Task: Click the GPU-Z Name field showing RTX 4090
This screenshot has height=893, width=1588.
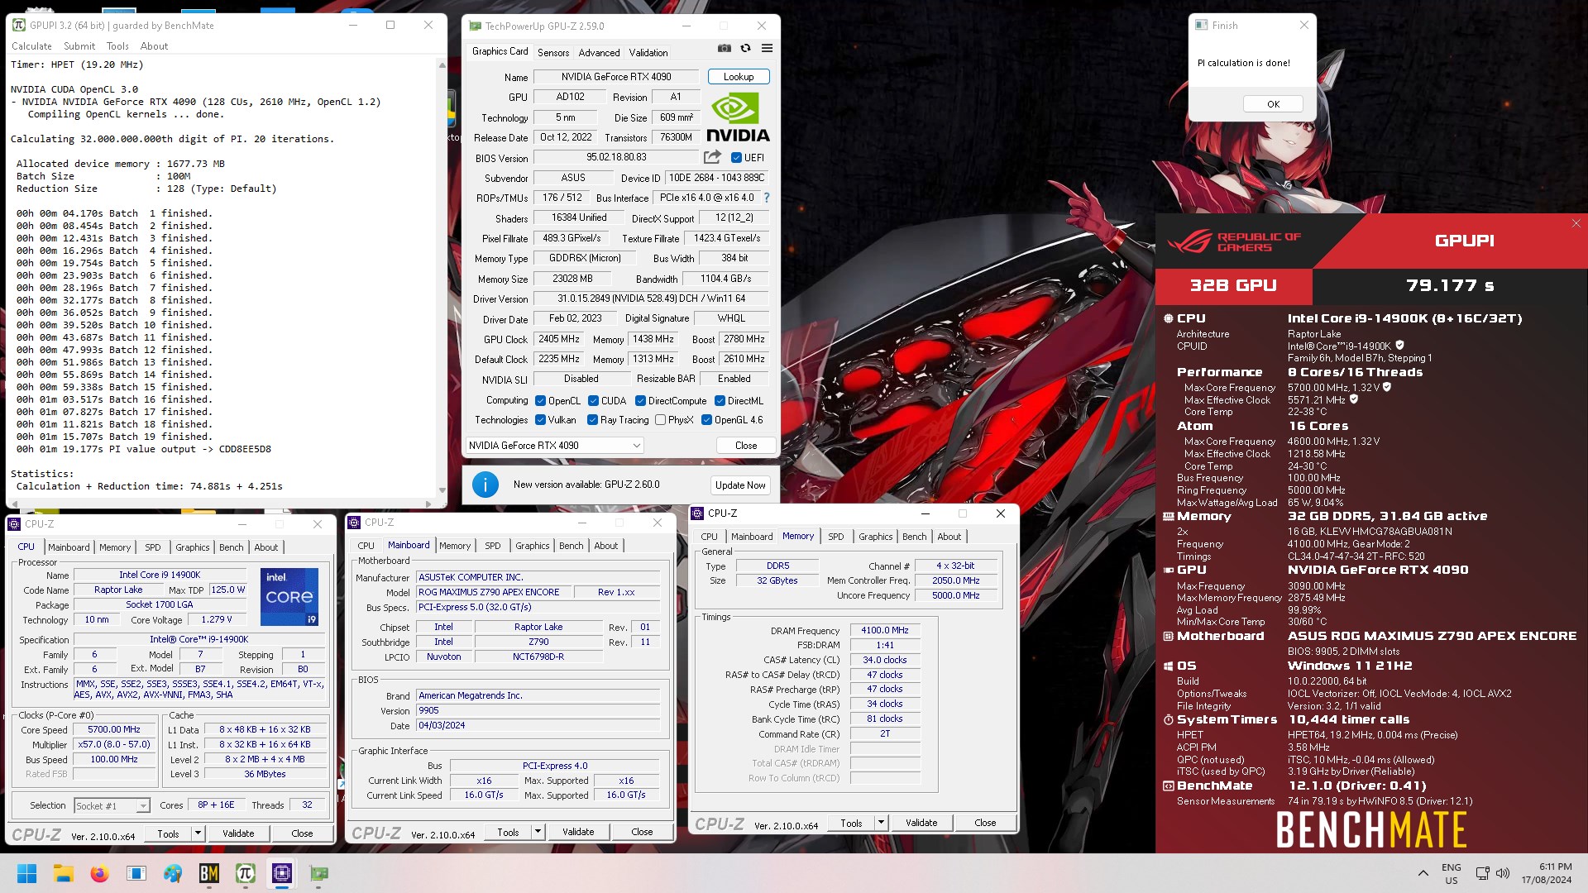Action: (616, 76)
